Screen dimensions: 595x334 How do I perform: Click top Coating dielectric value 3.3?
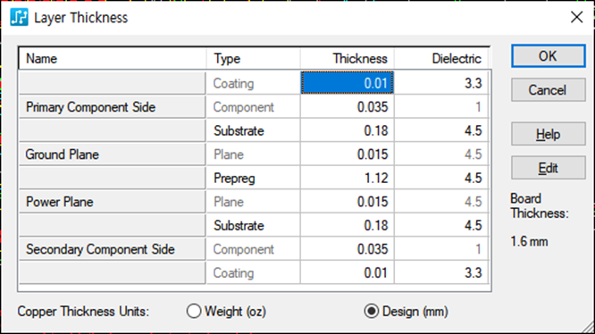[441, 83]
